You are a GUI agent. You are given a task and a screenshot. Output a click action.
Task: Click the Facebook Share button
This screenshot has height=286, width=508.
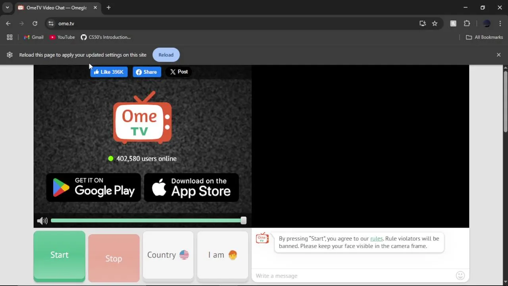(146, 72)
